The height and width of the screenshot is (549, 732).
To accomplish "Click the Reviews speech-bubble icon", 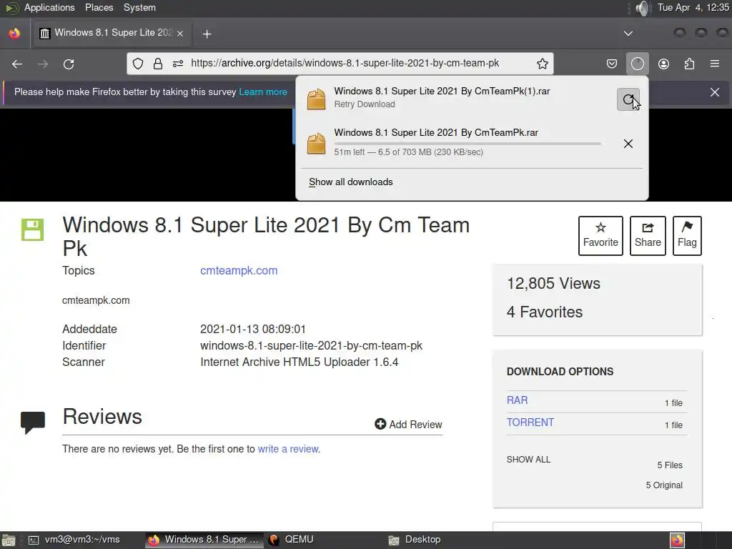I will [x=33, y=422].
